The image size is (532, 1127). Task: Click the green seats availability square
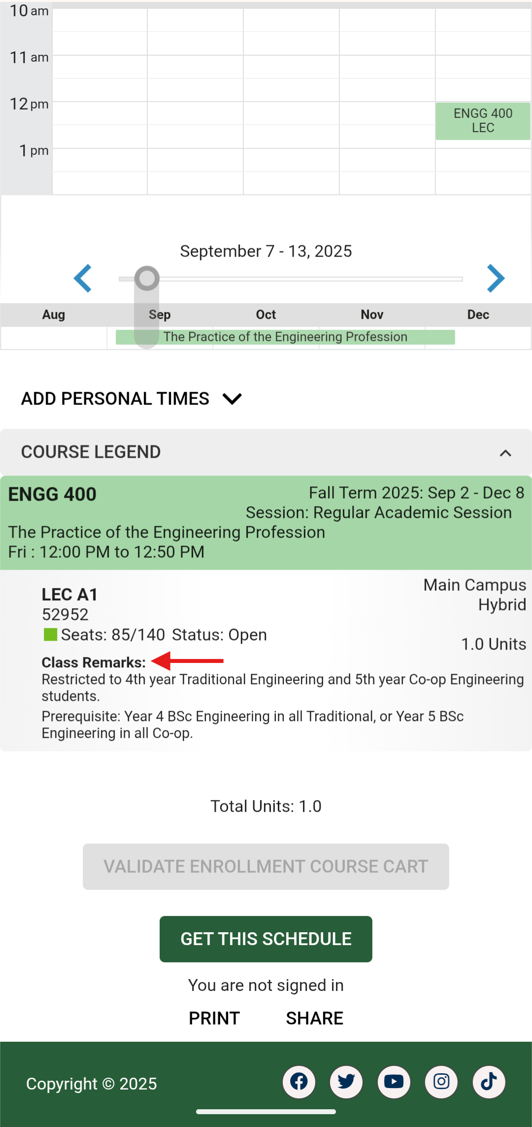tap(50, 634)
